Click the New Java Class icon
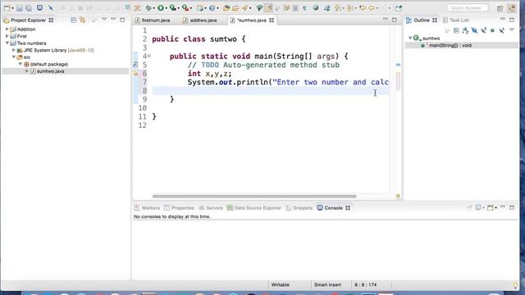525x295 pixels. 212,7
